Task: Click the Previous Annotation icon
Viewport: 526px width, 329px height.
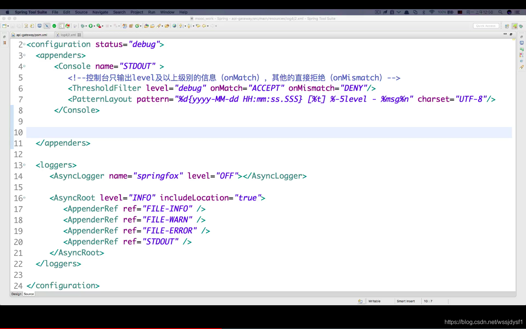Action: (x=189, y=26)
